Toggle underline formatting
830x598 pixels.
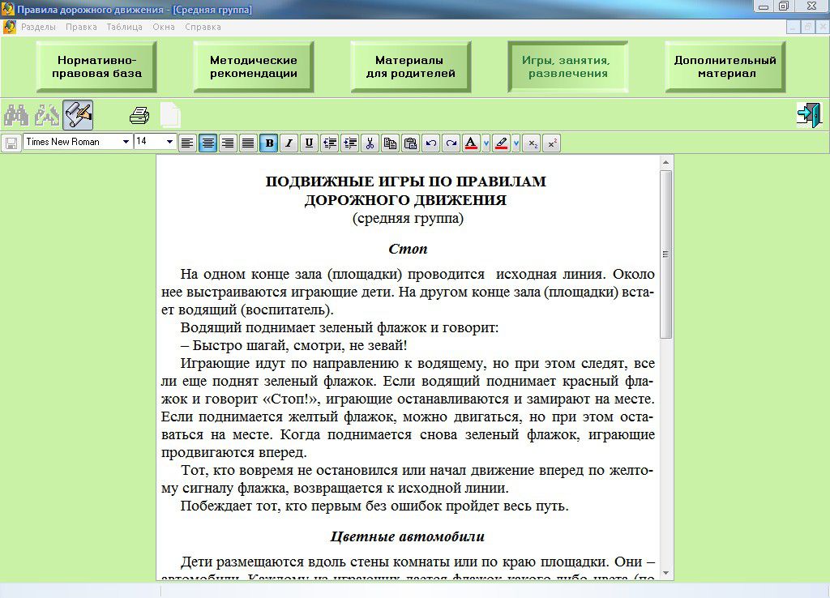click(x=309, y=143)
